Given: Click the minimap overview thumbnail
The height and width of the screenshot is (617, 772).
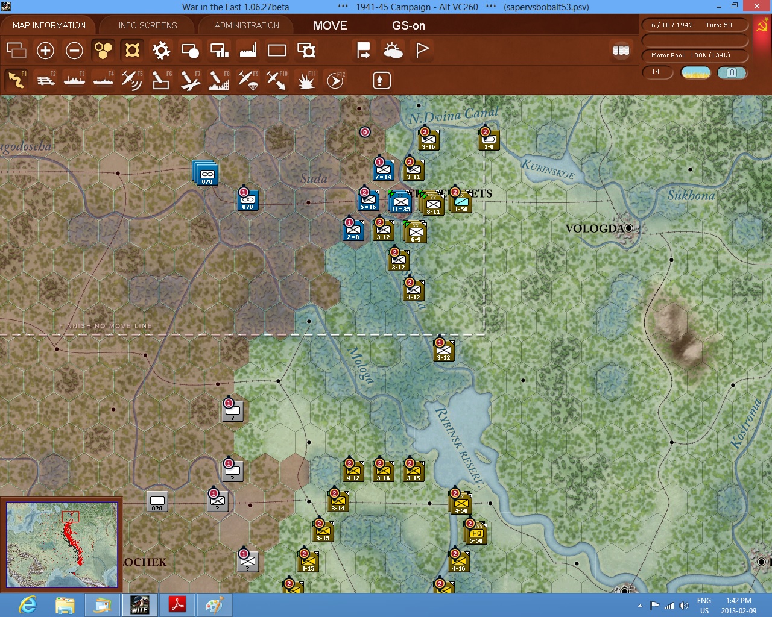Looking at the screenshot, I should click(62, 545).
